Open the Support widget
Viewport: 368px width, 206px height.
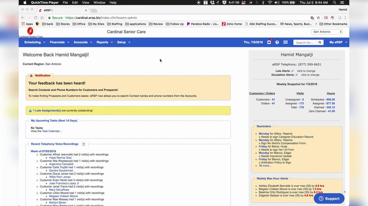(x=329, y=198)
